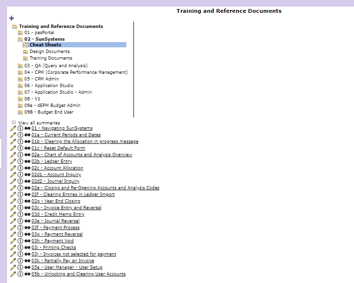Open 01 - Navigating SunSystems document link
This screenshot has width=354, height=283.
coord(62,128)
